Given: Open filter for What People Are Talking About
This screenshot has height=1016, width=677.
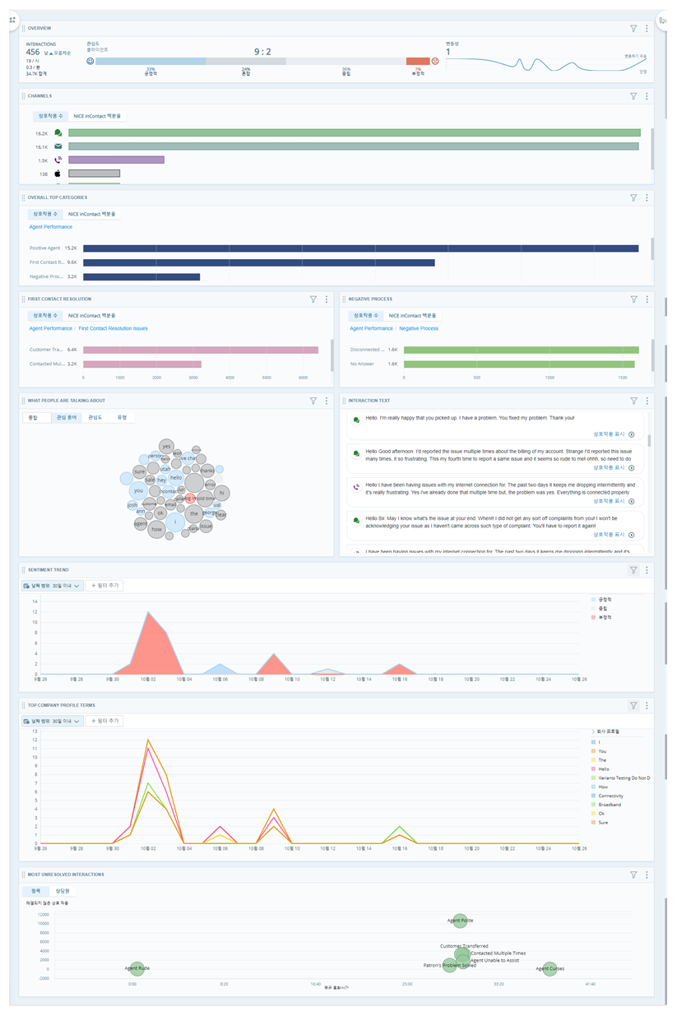Looking at the screenshot, I should pyautogui.click(x=313, y=401).
